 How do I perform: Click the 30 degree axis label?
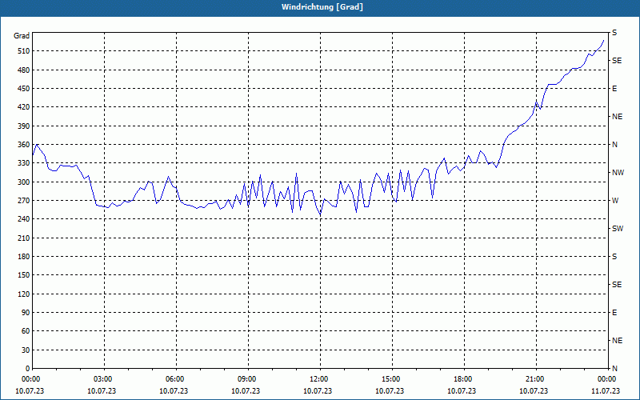click(x=26, y=350)
